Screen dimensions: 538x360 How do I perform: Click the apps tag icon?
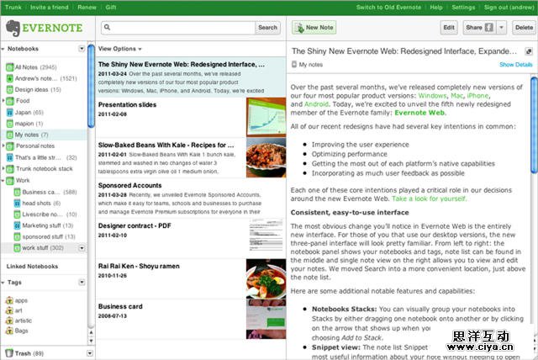[x=9, y=299]
